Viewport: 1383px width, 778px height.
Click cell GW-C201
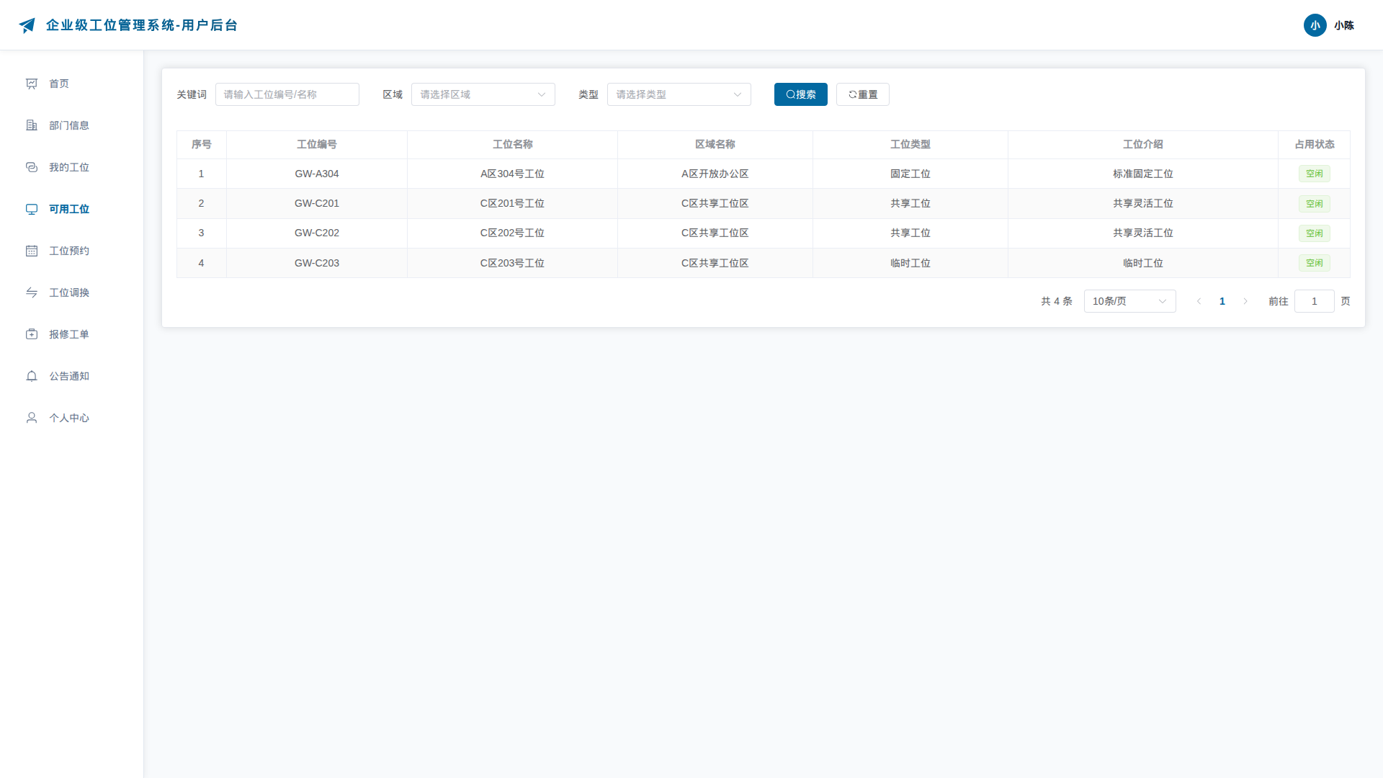(317, 203)
